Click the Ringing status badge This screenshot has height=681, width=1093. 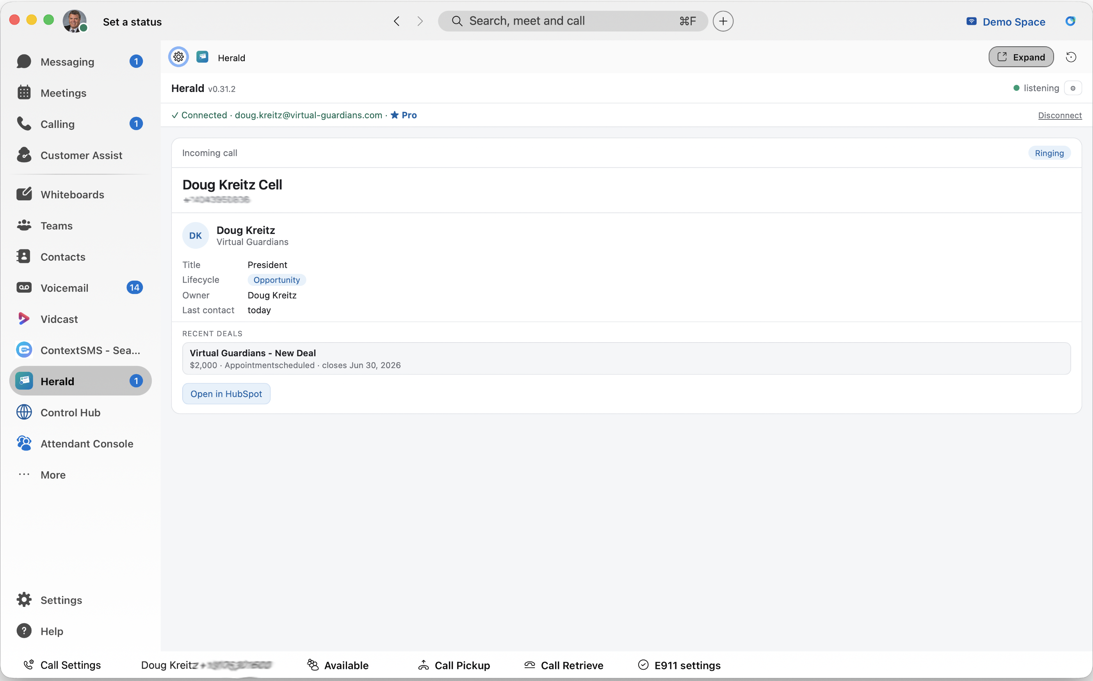(x=1049, y=153)
